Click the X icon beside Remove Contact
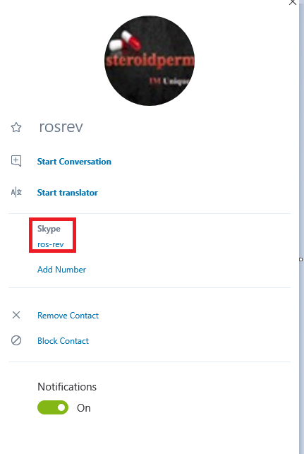Screen dimensions: 304x454 tap(16, 315)
